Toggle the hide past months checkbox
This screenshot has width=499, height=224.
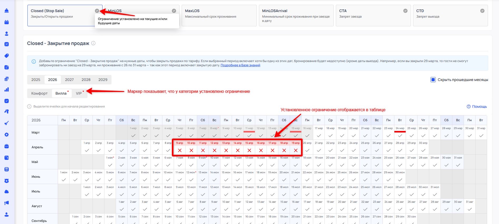coord(433,80)
